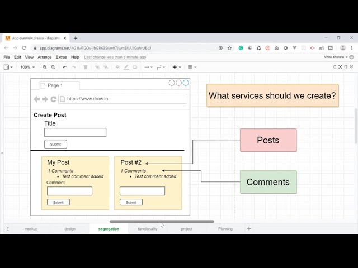Click Submit button in Post #2 card

click(131, 202)
